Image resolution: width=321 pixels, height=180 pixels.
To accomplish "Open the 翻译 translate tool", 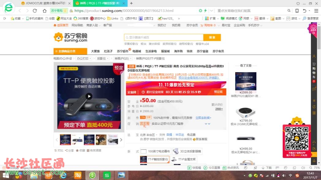I will 260,19.
